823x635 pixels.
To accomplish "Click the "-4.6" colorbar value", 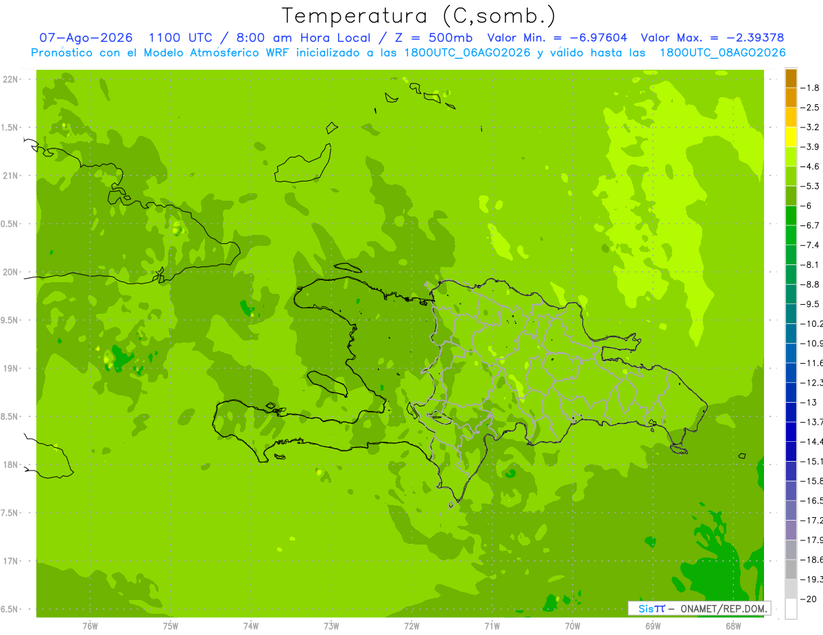I will [810, 166].
